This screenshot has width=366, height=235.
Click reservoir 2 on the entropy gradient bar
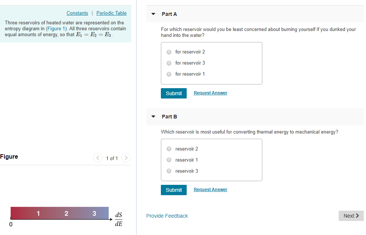pyautogui.click(x=66, y=213)
